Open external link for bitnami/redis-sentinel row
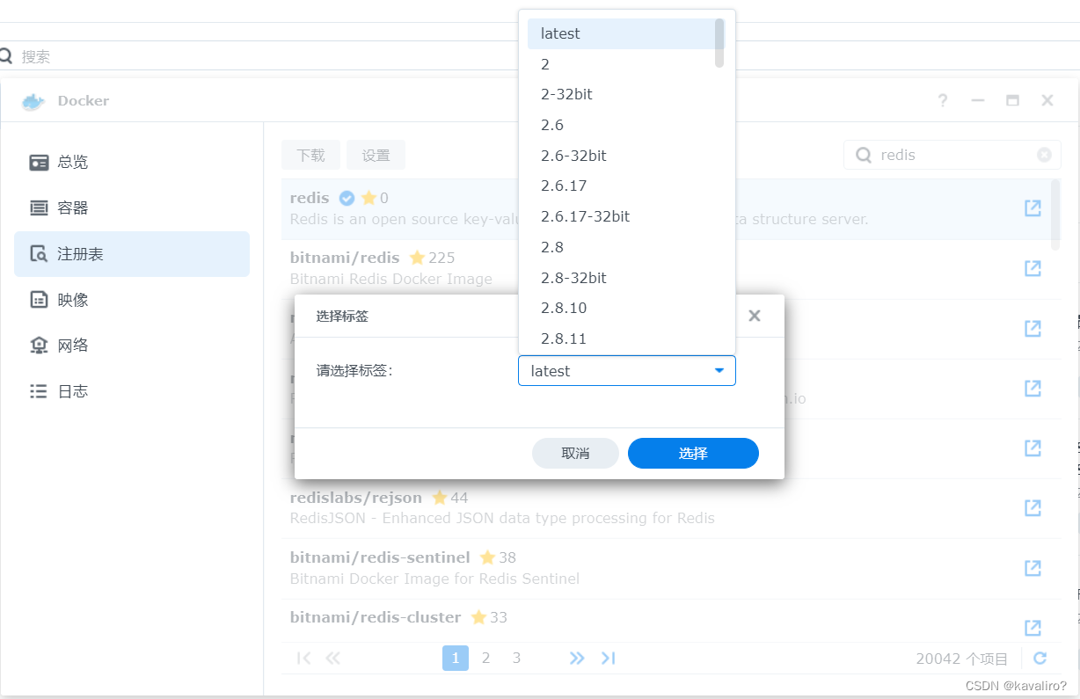The height and width of the screenshot is (699, 1080). [x=1033, y=568]
